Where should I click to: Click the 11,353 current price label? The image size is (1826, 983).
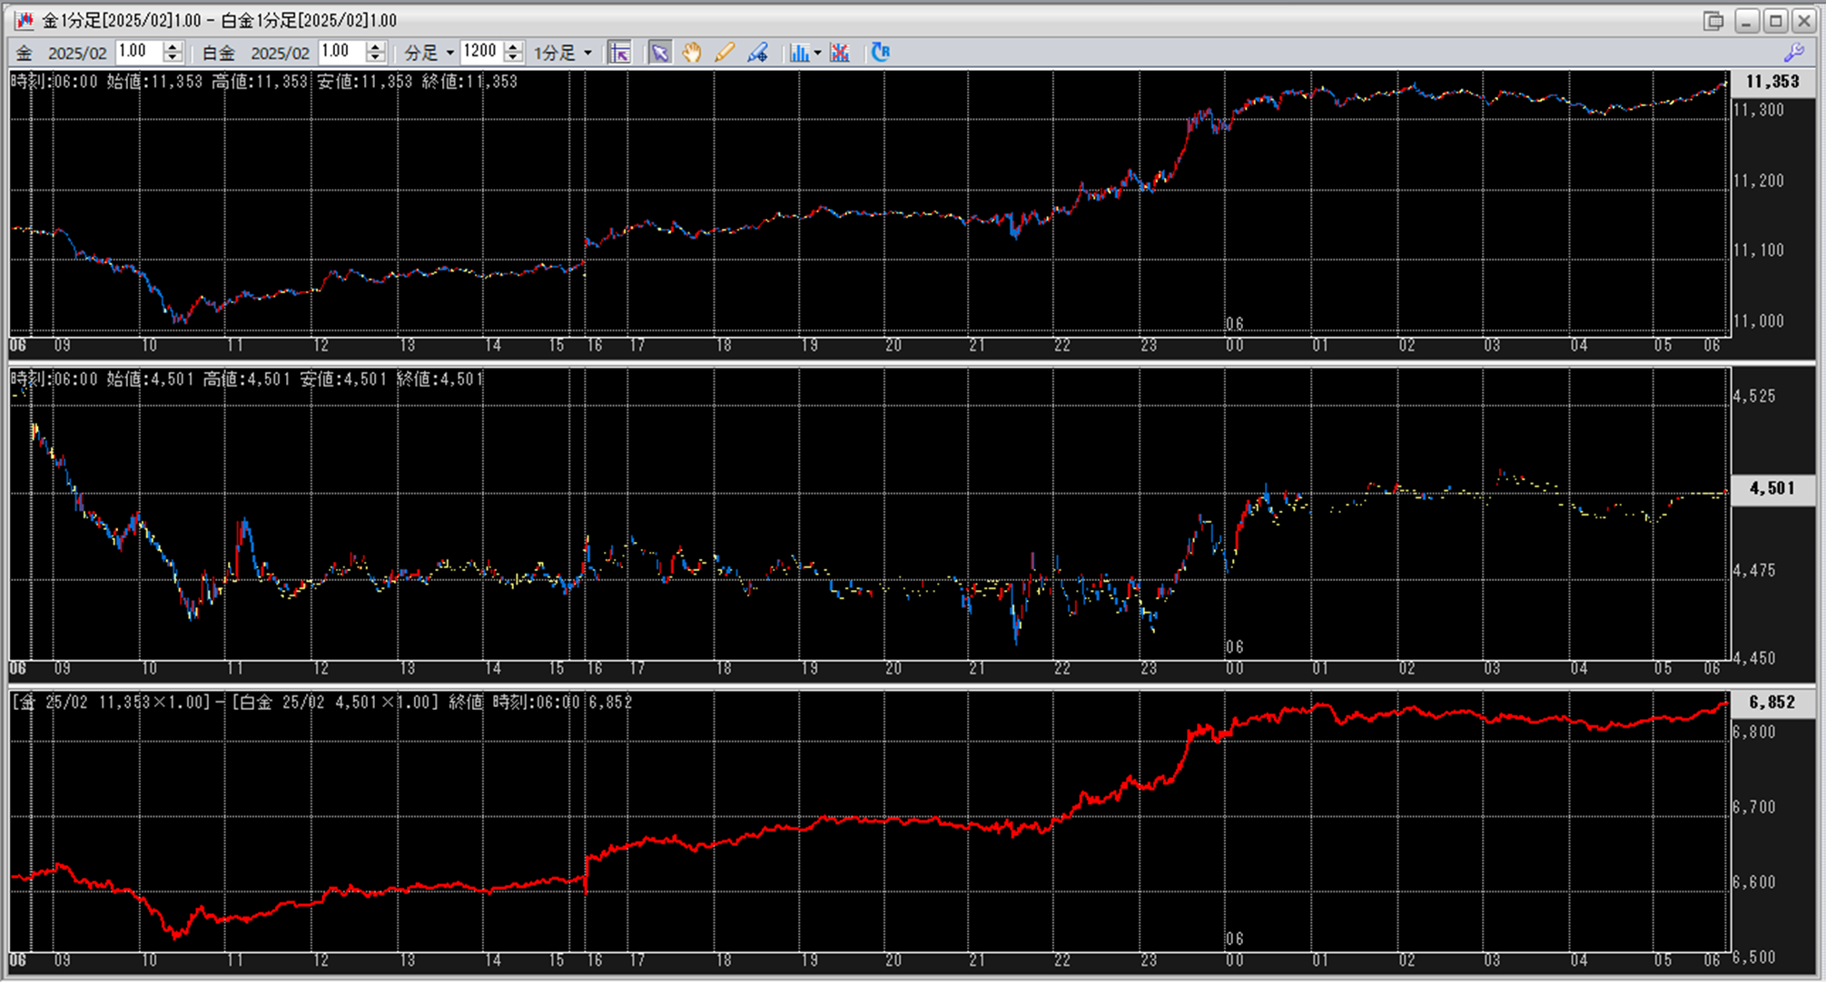(1772, 82)
